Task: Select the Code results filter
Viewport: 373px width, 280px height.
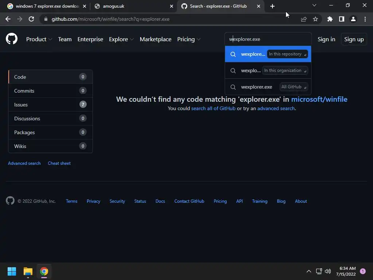Action: click(x=50, y=77)
